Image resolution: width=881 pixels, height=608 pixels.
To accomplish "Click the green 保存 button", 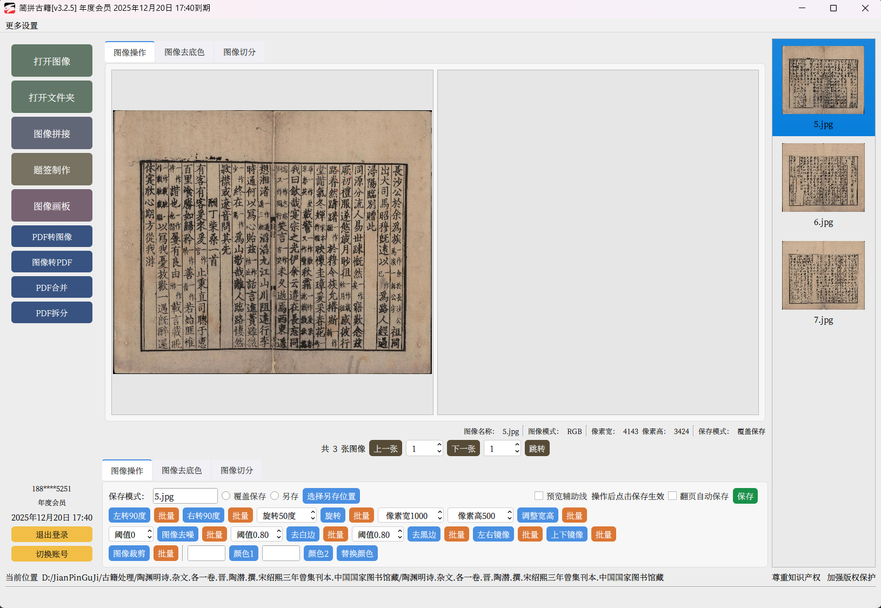I will click(x=745, y=496).
